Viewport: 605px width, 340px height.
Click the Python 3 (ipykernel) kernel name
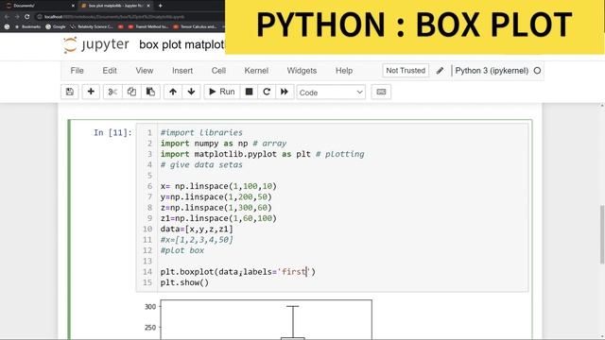coord(492,71)
